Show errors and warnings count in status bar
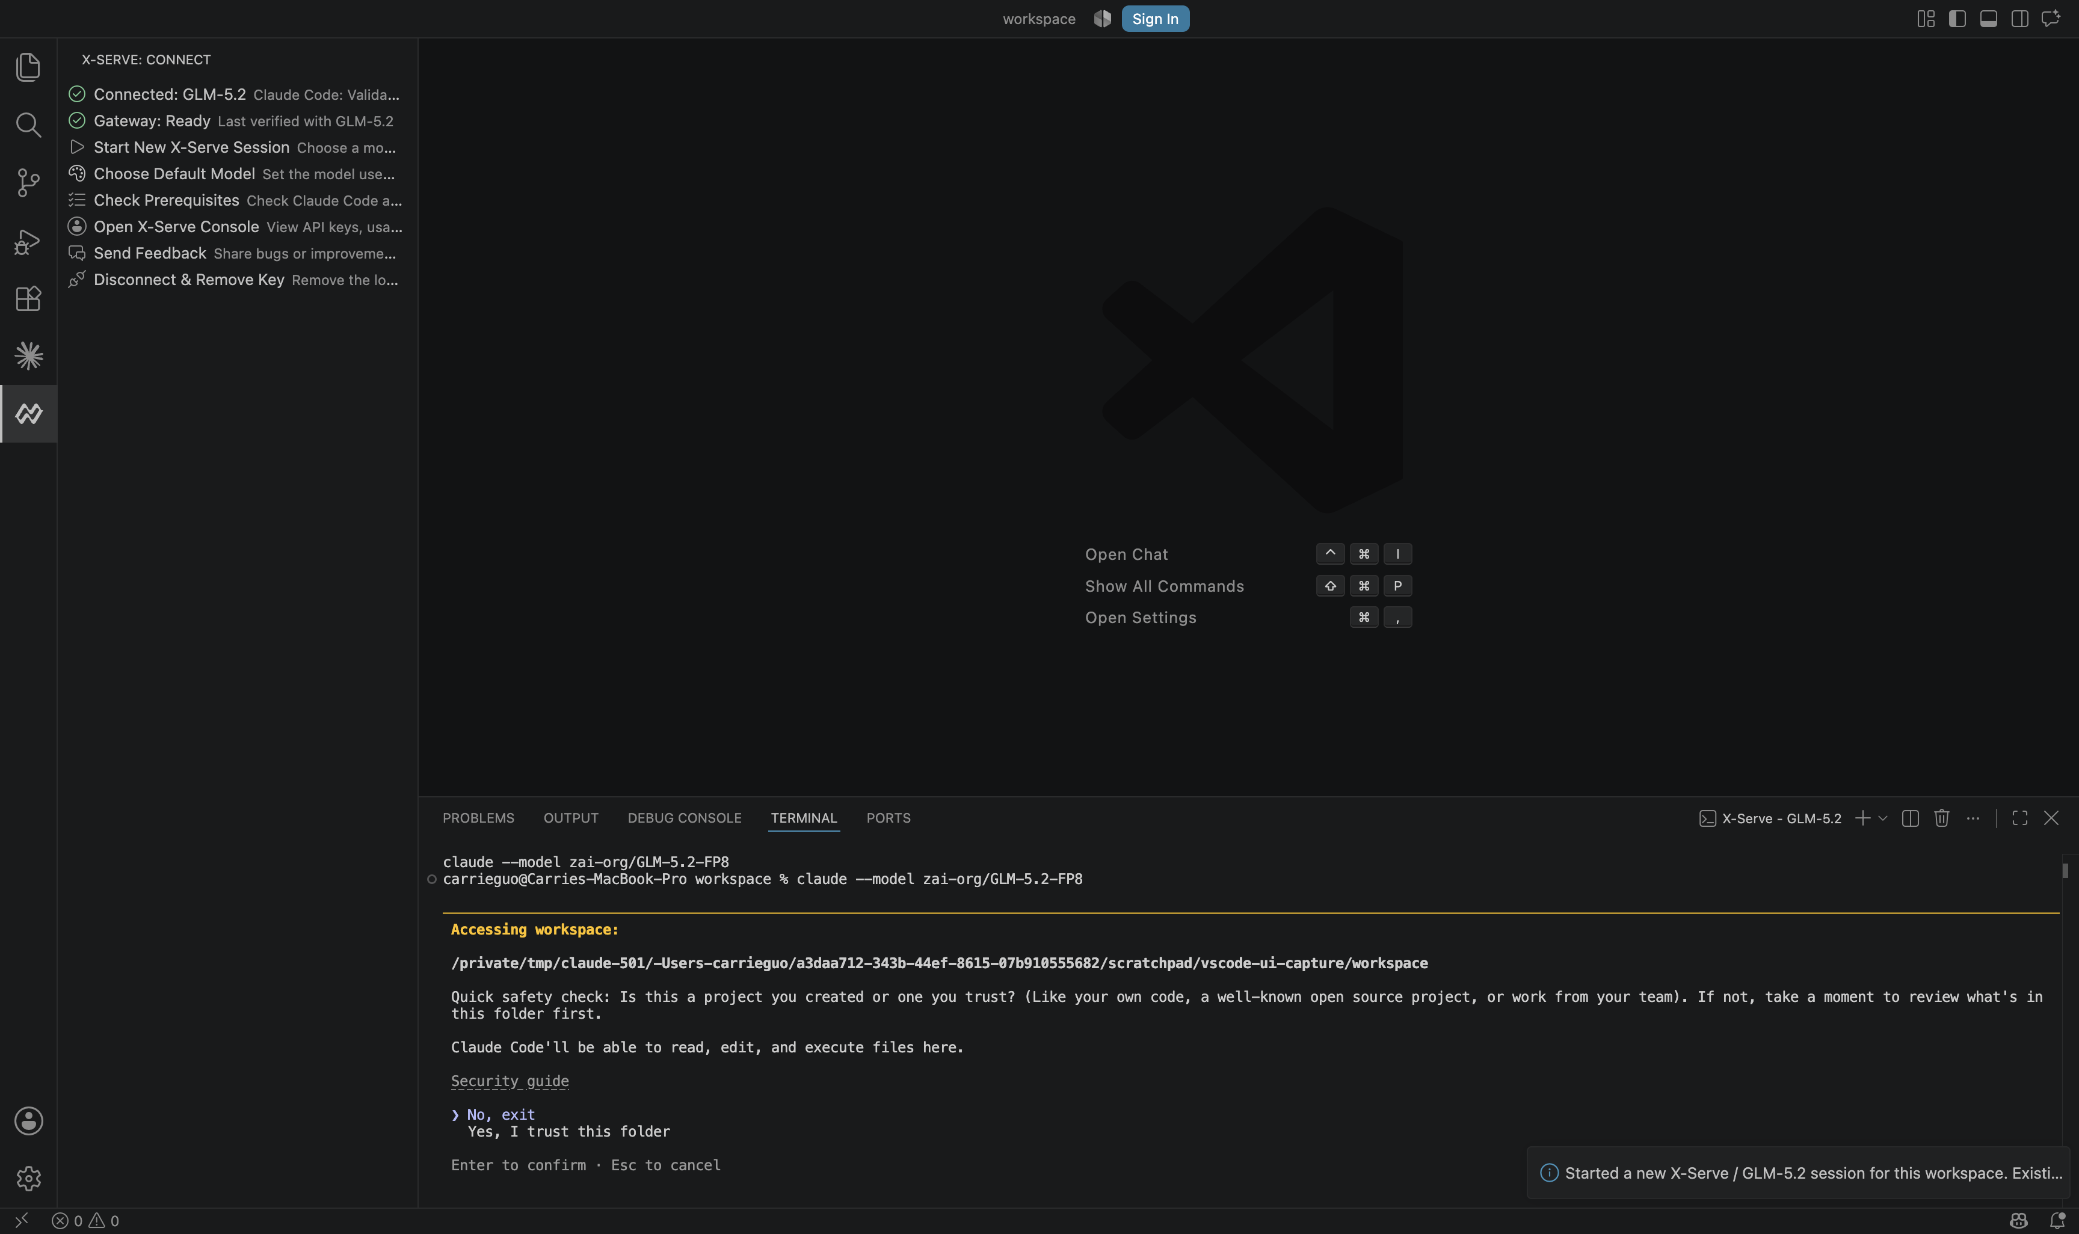The image size is (2079, 1234). [85, 1221]
